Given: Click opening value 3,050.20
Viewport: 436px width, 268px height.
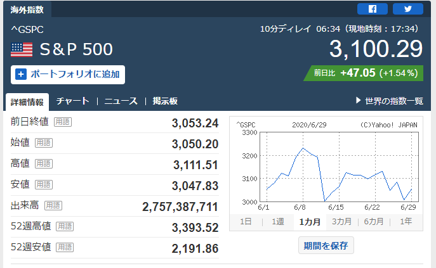Looking at the screenshot, I should tap(195, 144).
